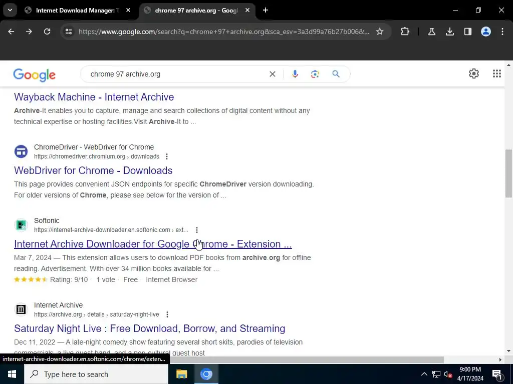The height and width of the screenshot is (384, 513).
Task: Close the Internet Download Manager tab
Action: 128,10
